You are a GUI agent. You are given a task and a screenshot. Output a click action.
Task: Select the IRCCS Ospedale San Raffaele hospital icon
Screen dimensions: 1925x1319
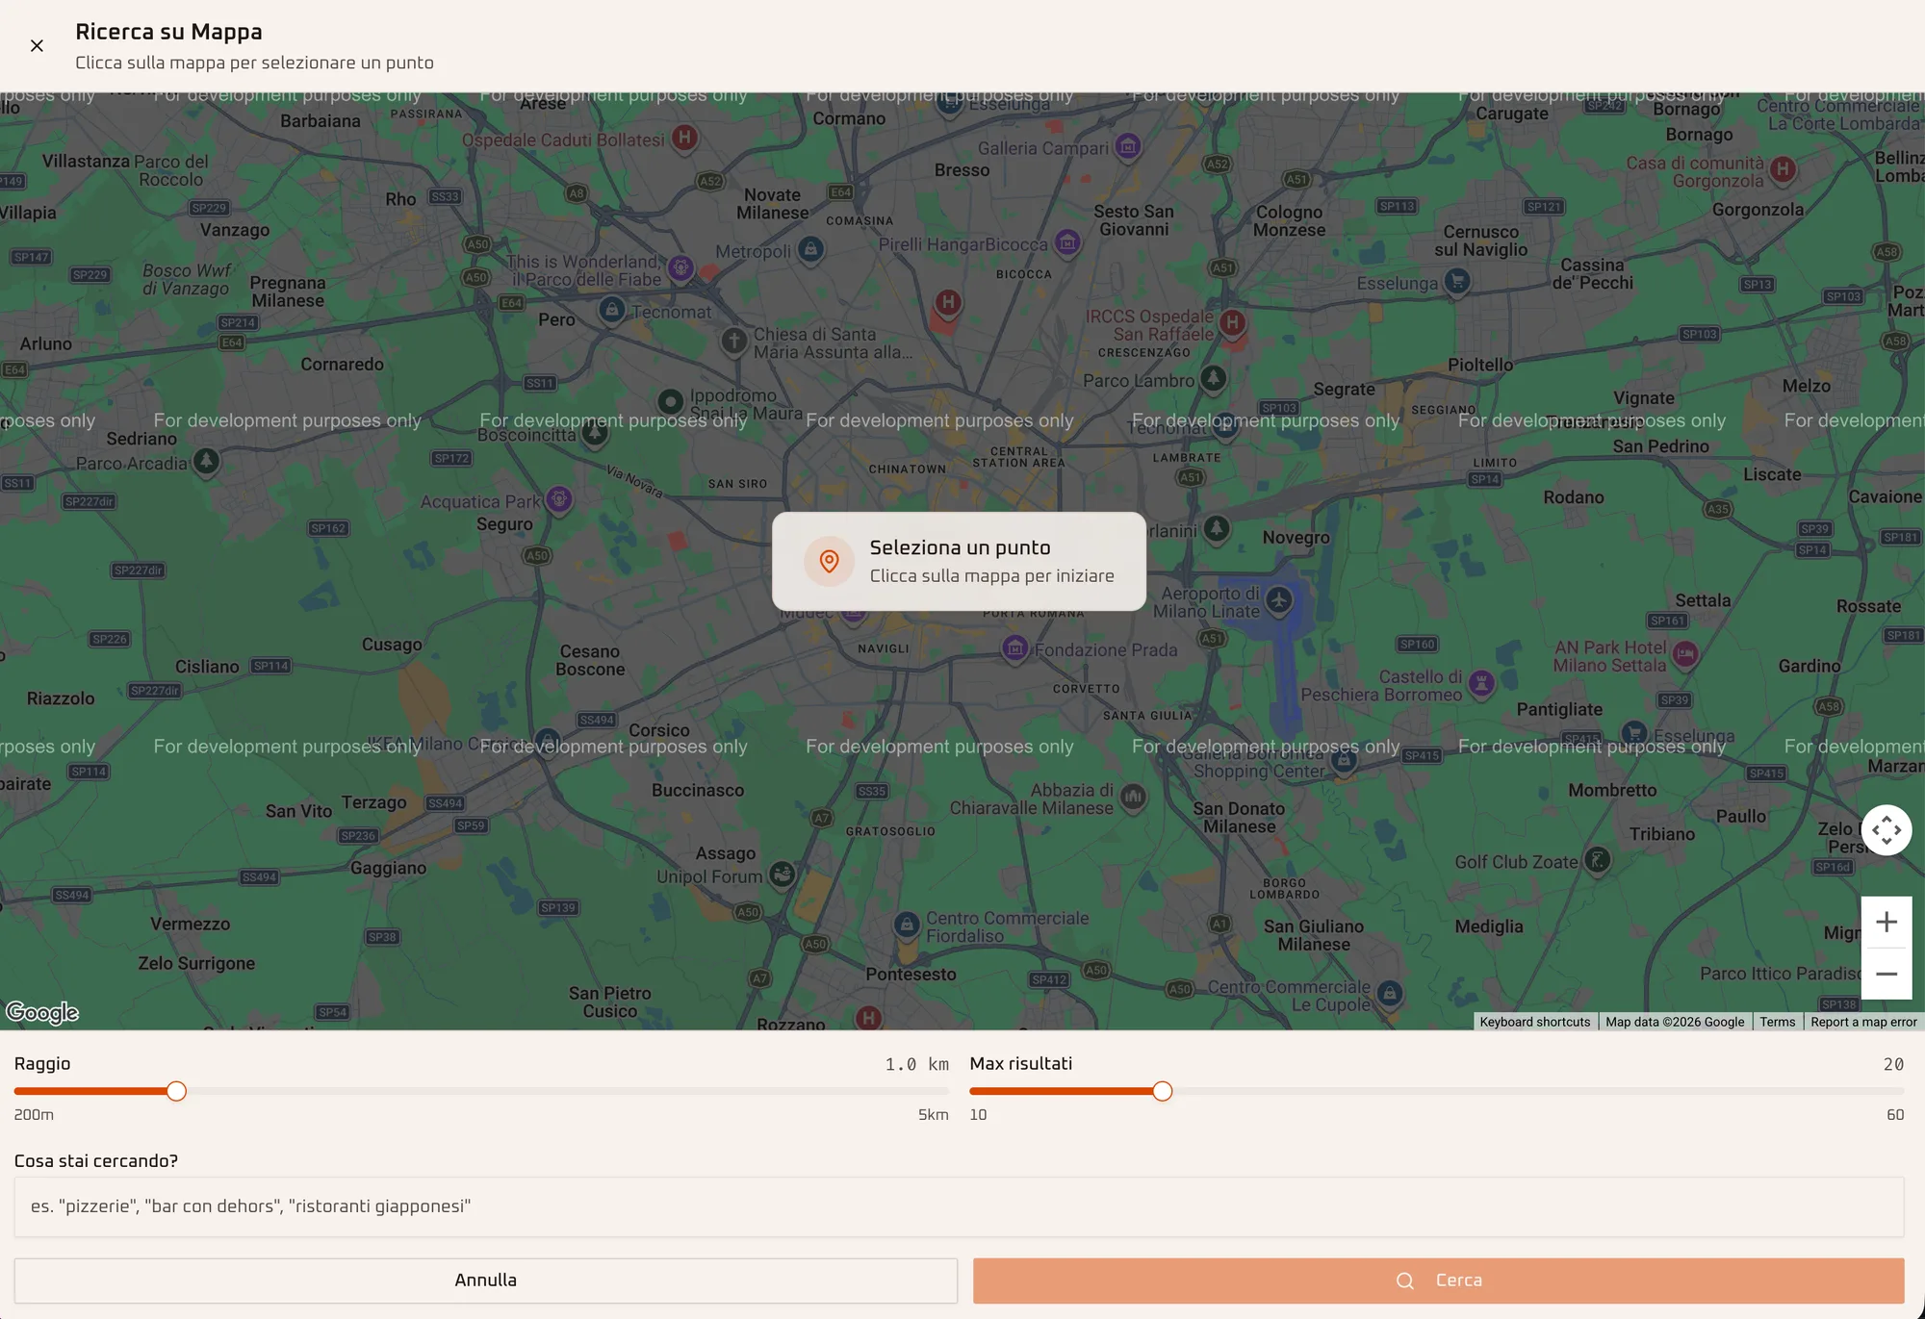click(x=1233, y=322)
